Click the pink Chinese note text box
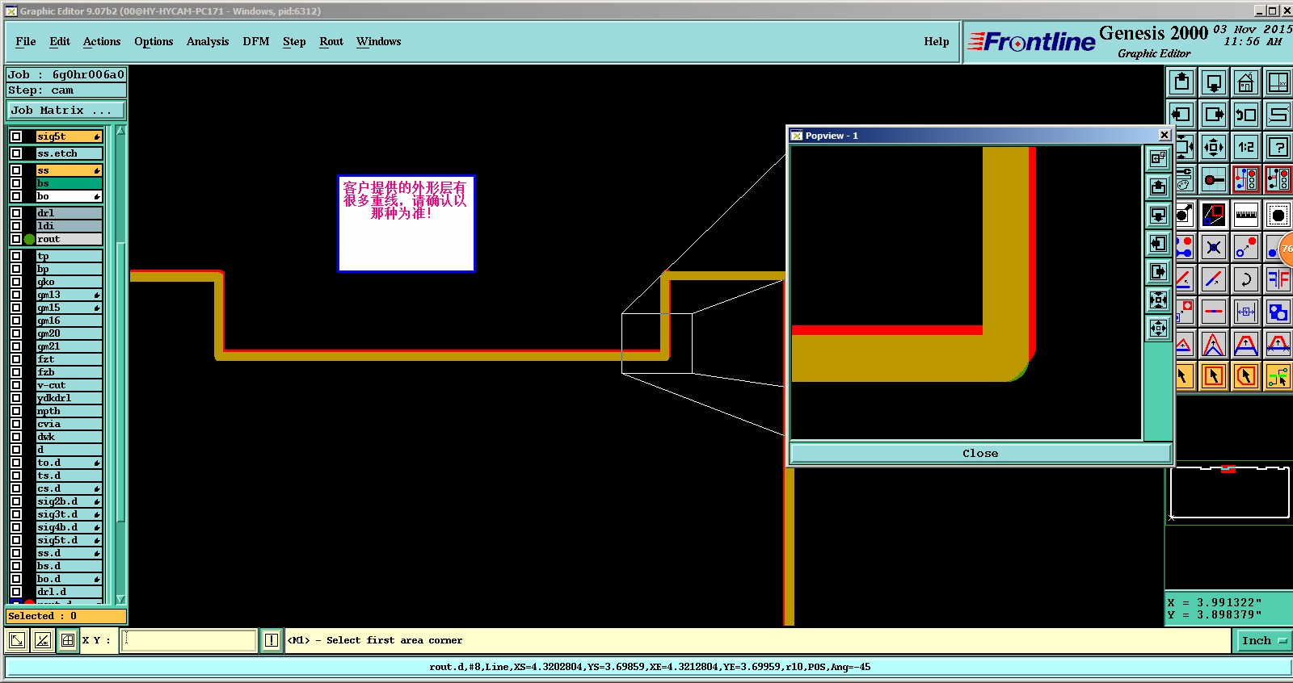Image resolution: width=1293 pixels, height=683 pixels. (406, 224)
